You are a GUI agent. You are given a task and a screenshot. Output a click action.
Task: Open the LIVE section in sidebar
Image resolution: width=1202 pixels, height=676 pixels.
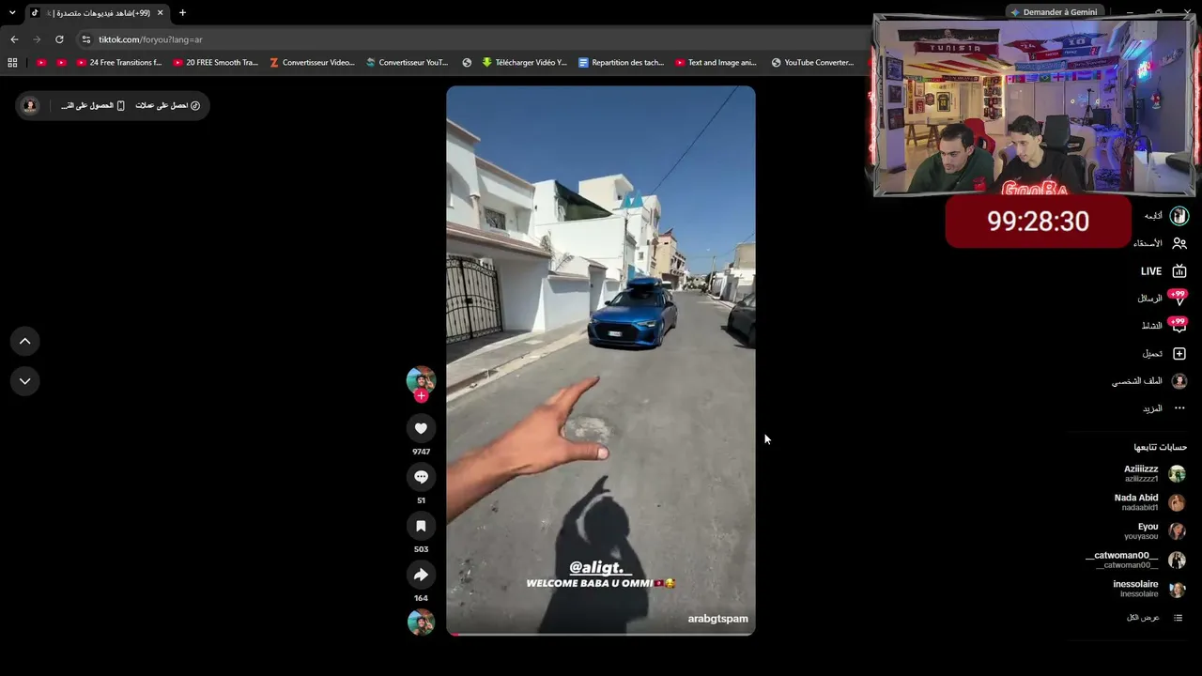[1163, 271]
